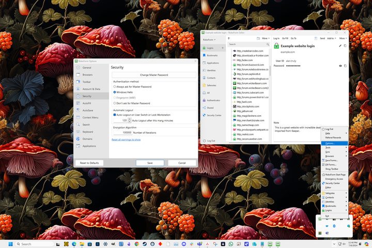Add a new login with plus icon

point(223,48)
